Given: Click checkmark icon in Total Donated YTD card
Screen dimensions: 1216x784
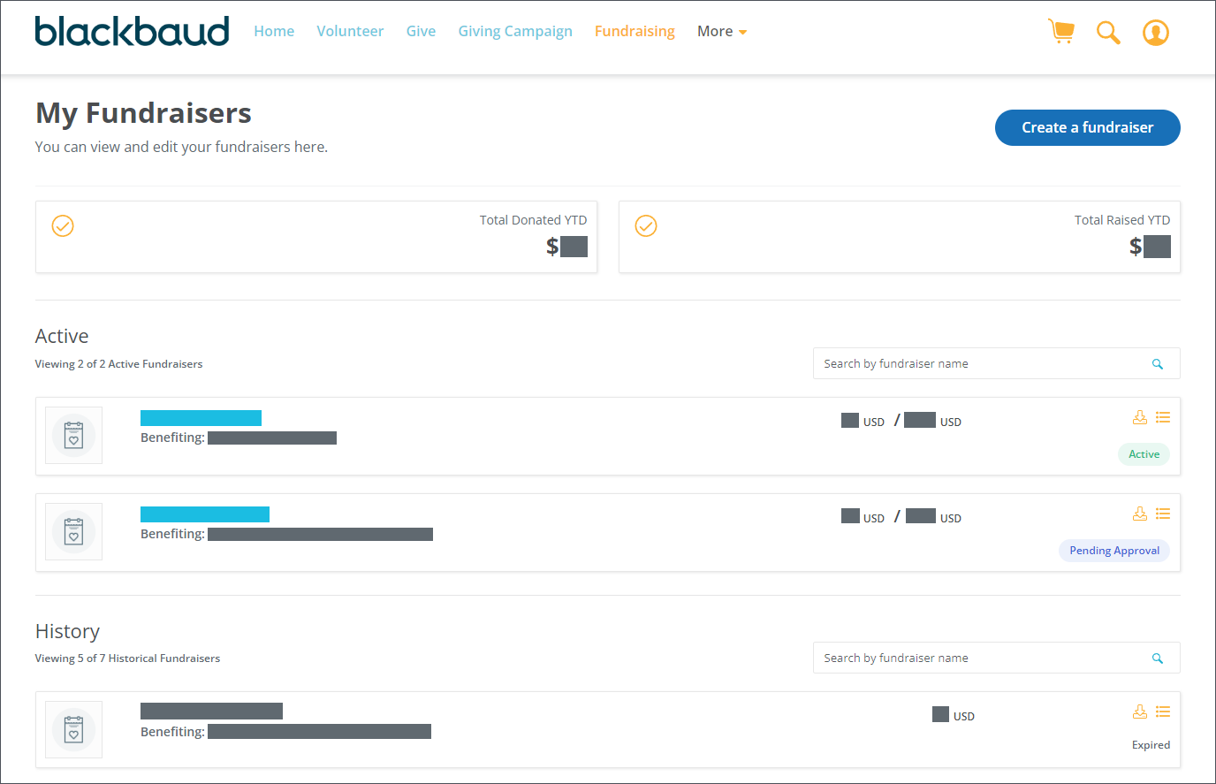Looking at the screenshot, I should 63,226.
